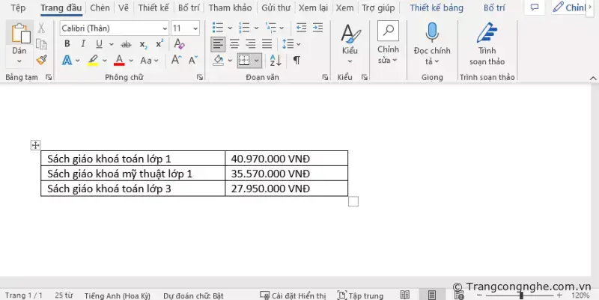Open the font name dropdown Calibri
The width and height of the screenshot is (599, 300).
coord(112,28)
